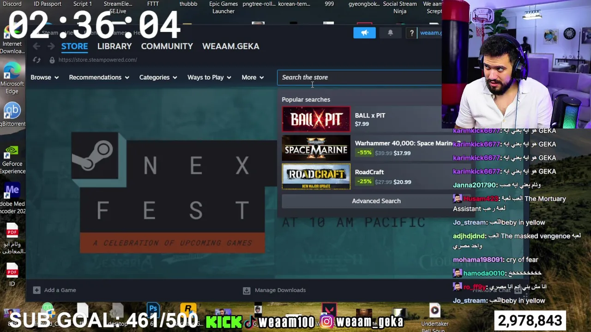Screen dimensions: 591x332
Task: Open Steam help via the question mark icon
Action: point(411,33)
